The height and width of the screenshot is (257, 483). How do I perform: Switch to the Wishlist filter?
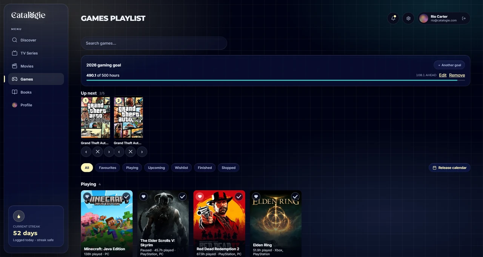coord(181,168)
